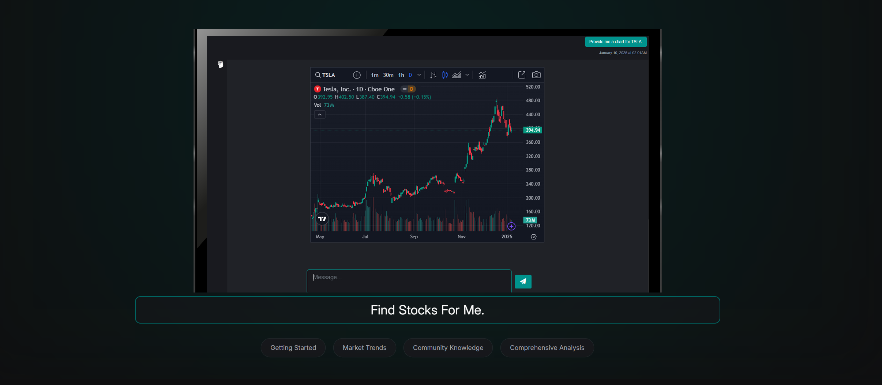Open the chart style dropdown chevron
This screenshot has width=882, height=385.
tap(467, 75)
